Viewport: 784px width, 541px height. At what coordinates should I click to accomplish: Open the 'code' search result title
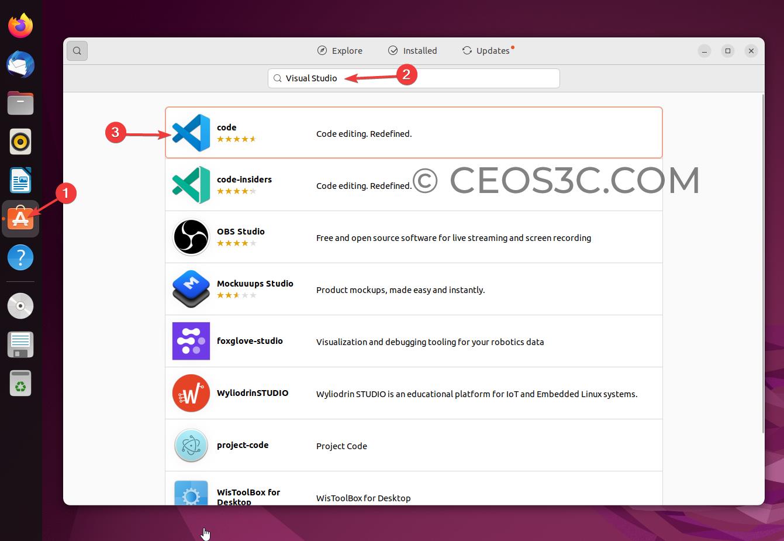click(227, 128)
